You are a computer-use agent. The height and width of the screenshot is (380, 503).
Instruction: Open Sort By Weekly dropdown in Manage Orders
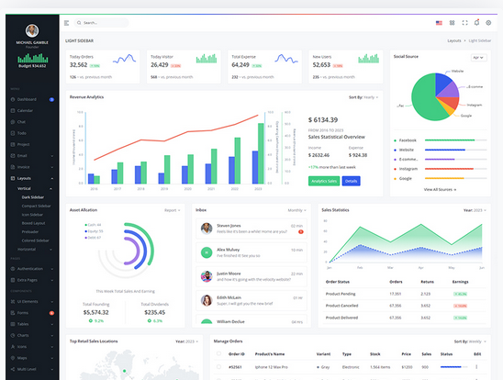point(470,341)
